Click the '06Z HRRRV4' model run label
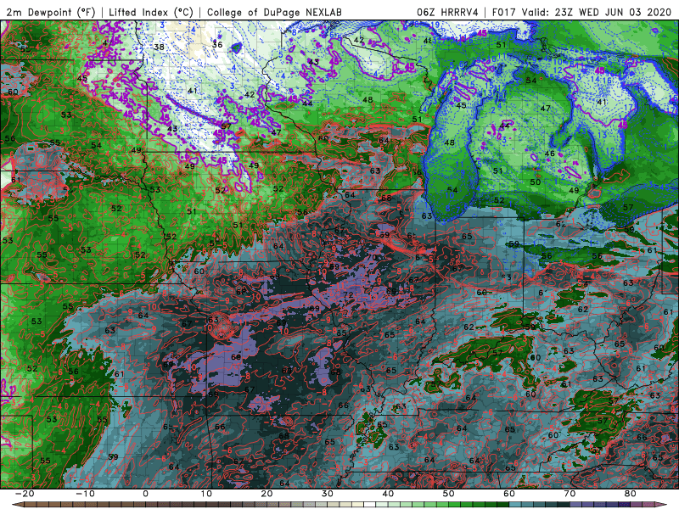Image resolution: width=679 pixels, height=509 pixels. pyautogui.click(x=447, y=12)
